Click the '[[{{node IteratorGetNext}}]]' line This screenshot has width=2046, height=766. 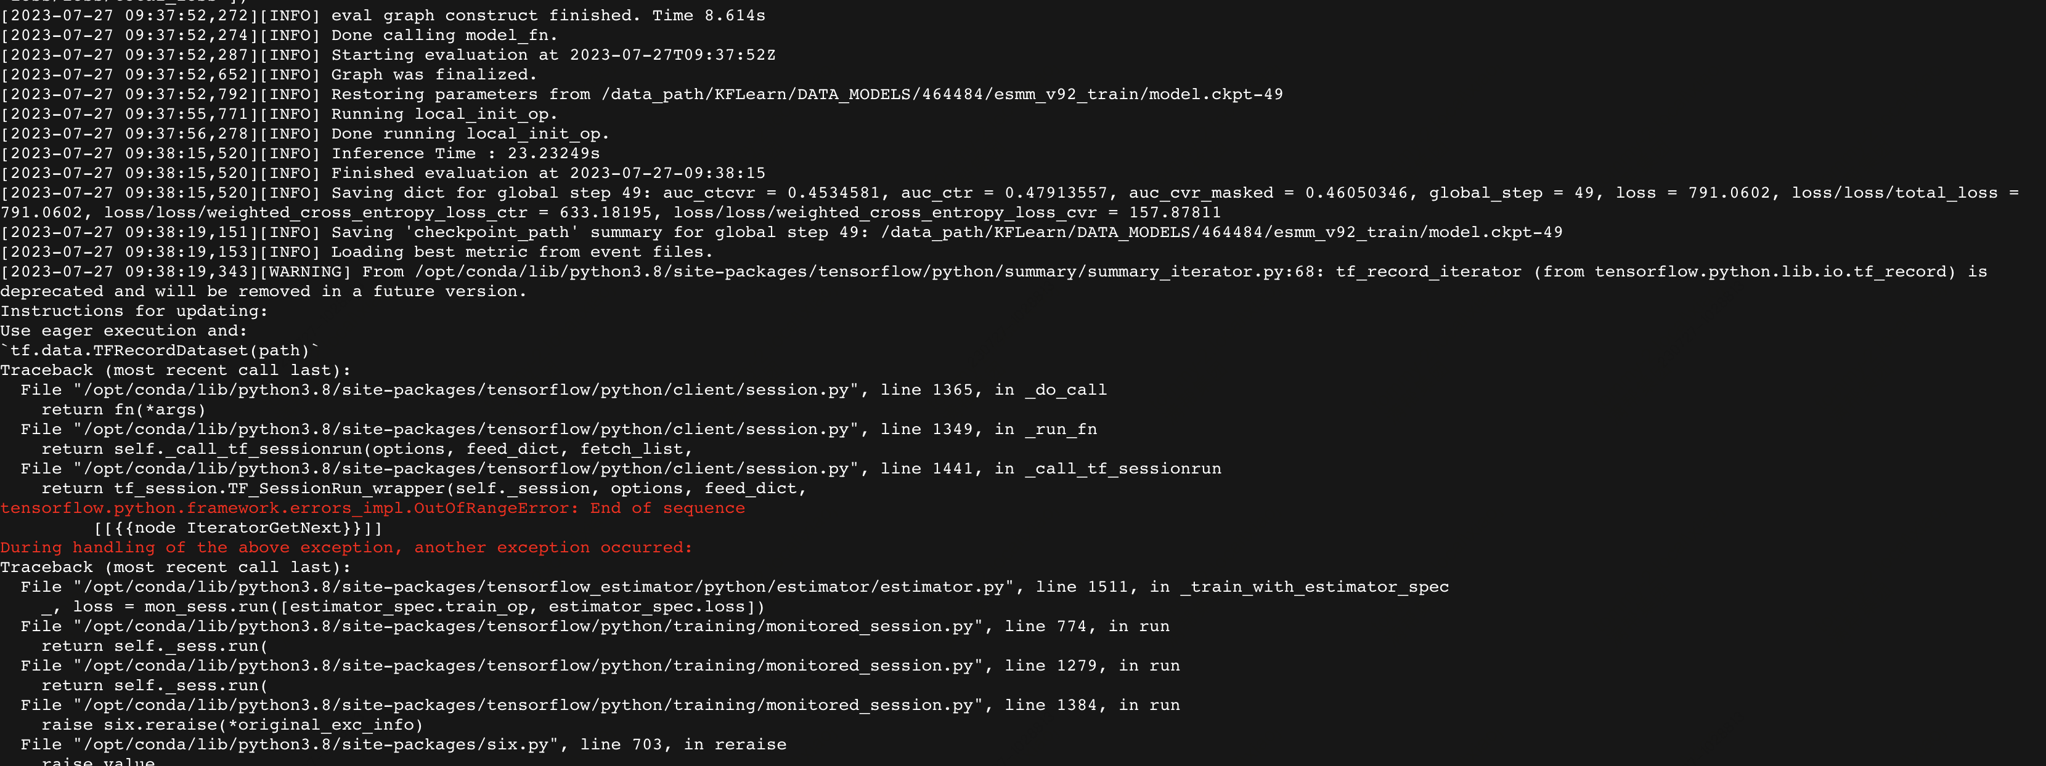[x=237, y=528]
